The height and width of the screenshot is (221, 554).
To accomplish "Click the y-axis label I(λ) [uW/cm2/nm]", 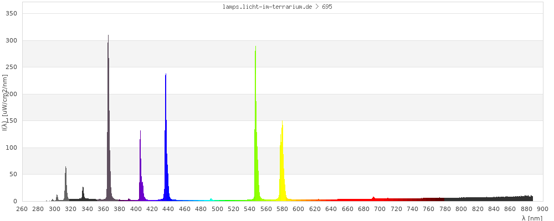I will [x=5, y=104].
